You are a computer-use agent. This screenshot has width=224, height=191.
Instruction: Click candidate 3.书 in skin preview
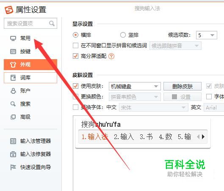pos(146,137)
